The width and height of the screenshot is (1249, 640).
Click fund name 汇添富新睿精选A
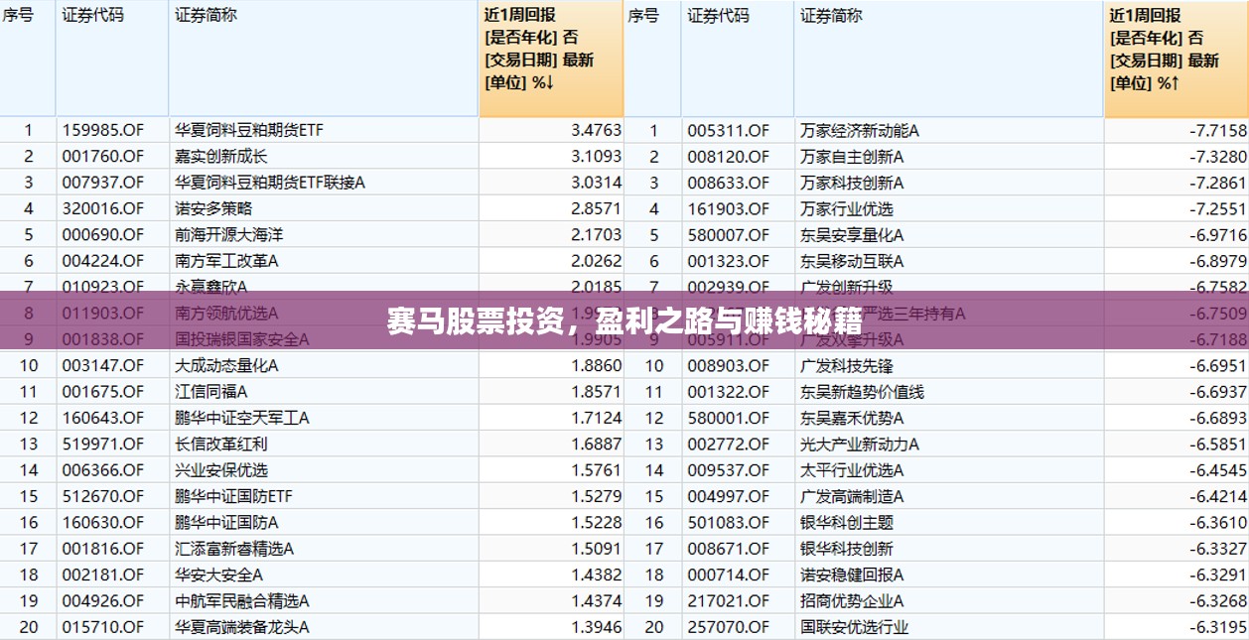[x=234, y=549]
